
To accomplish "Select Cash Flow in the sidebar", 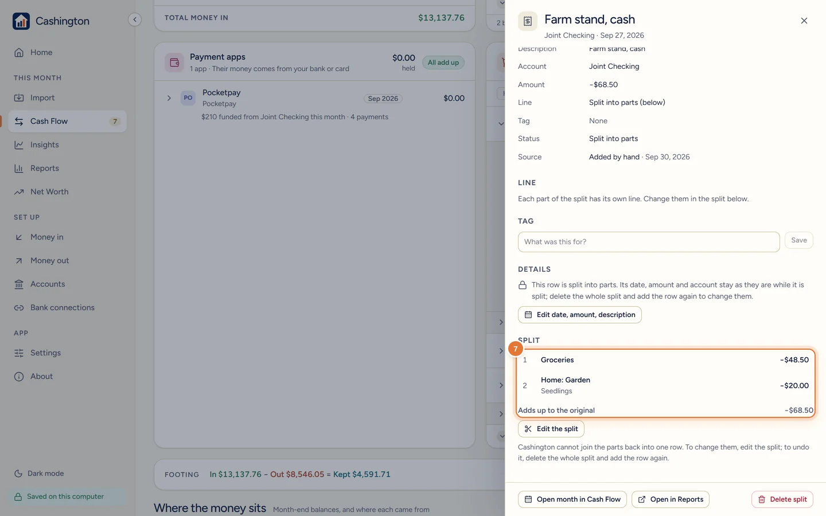I will point(67,121).
